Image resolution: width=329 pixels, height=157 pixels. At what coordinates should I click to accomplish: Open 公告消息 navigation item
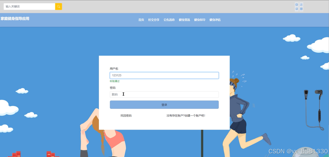(x=169, y=20)
